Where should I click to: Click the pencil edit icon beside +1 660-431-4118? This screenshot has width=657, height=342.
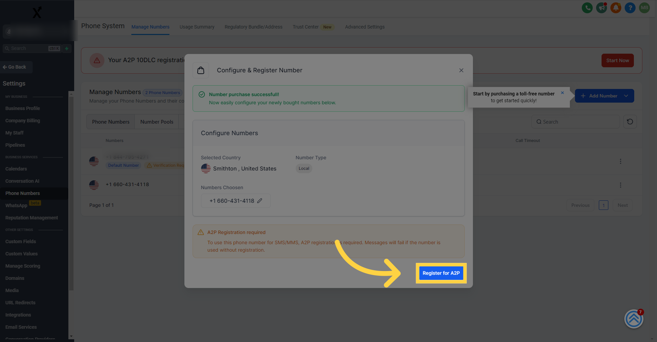coord(260,201)
